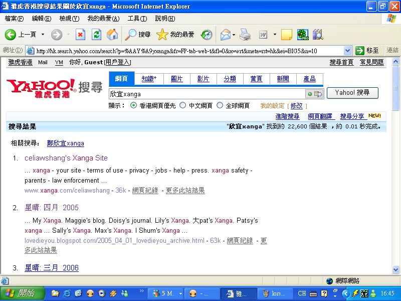
Task: Open 我的最愛 favorites star button
Action: click(175, 34)
